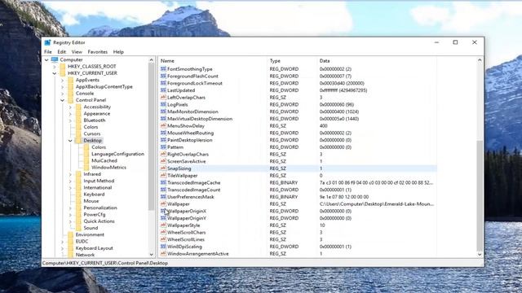Open the Edit menu
Screen dimensions: 522x293
[x=62, y=52]
